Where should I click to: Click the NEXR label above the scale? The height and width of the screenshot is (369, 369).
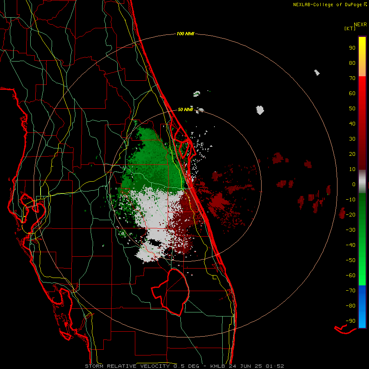[360, 25]
